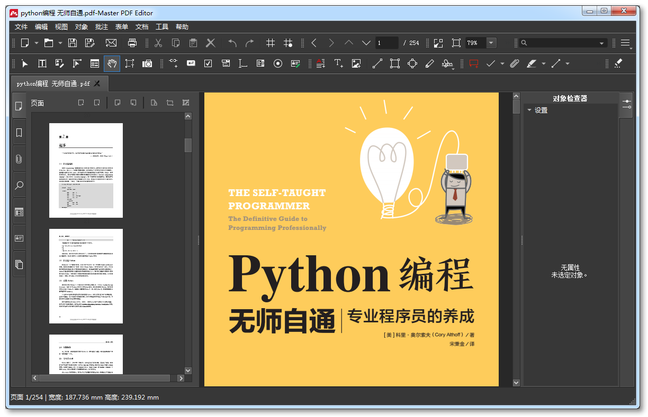Click the Save document icon
This screenshot has height=417, width=648.
click(x=73, y=43)
